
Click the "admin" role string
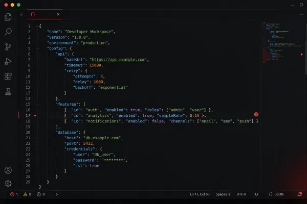177,110
